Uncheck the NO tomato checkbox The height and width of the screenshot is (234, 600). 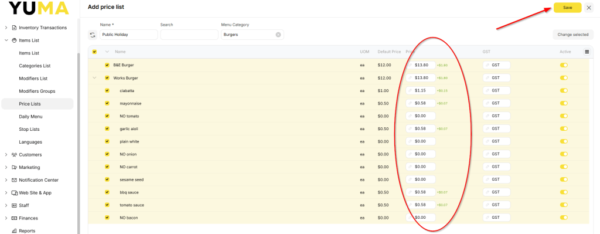coord(107,116)
